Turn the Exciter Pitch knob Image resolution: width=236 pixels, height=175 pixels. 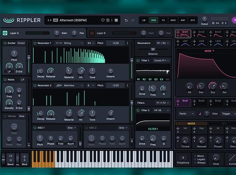coord(14,53)
